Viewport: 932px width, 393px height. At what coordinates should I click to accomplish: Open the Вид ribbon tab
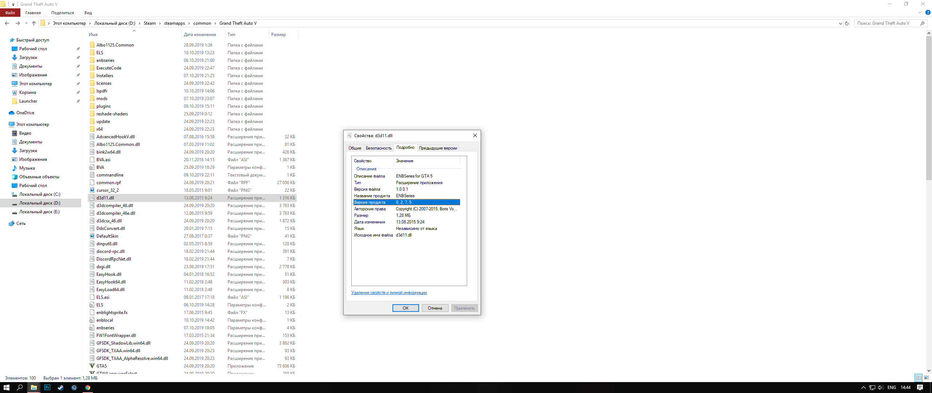88,13
